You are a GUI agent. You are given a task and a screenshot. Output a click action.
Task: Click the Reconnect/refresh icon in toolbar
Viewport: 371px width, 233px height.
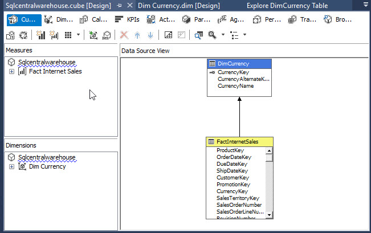(24, 35)
